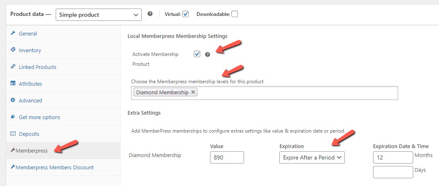Click the Months unit label
This screenshot has width=439, height=186.
(423, 155)
